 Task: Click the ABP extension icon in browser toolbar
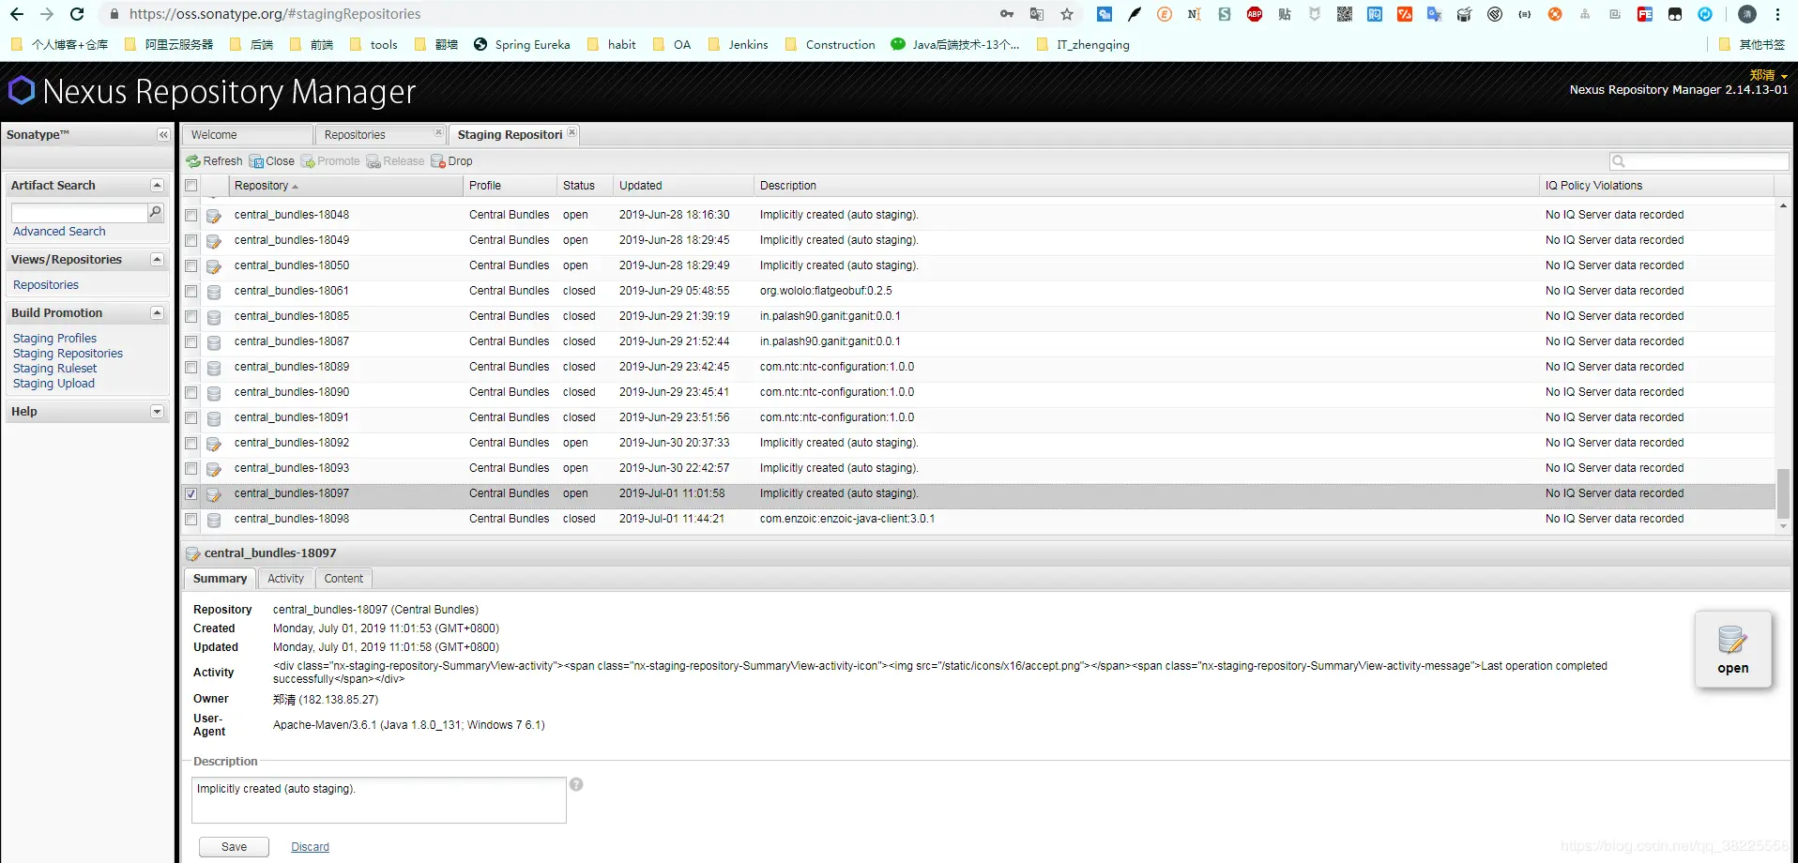click(x=1255, y=14)
